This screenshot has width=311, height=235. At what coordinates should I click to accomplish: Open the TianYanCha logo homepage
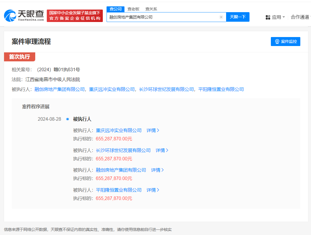(x=24, y=16)
